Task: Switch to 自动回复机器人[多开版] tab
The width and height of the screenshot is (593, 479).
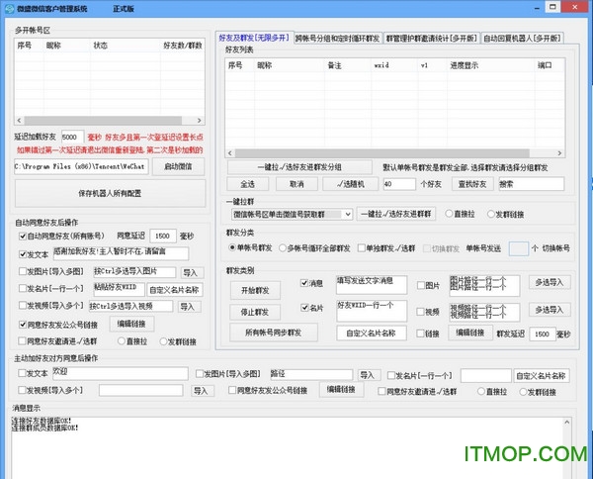Action: (x=522, y=39)
